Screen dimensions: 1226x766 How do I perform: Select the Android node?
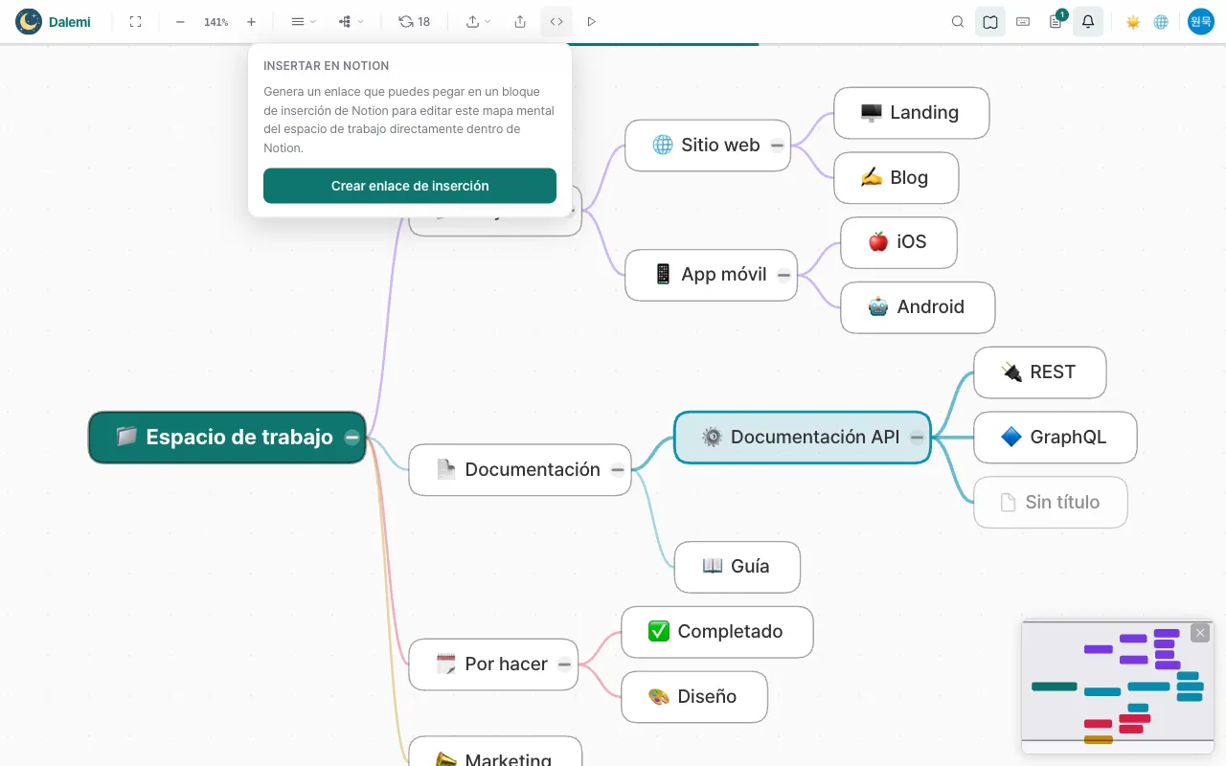(x=918, y=307)
